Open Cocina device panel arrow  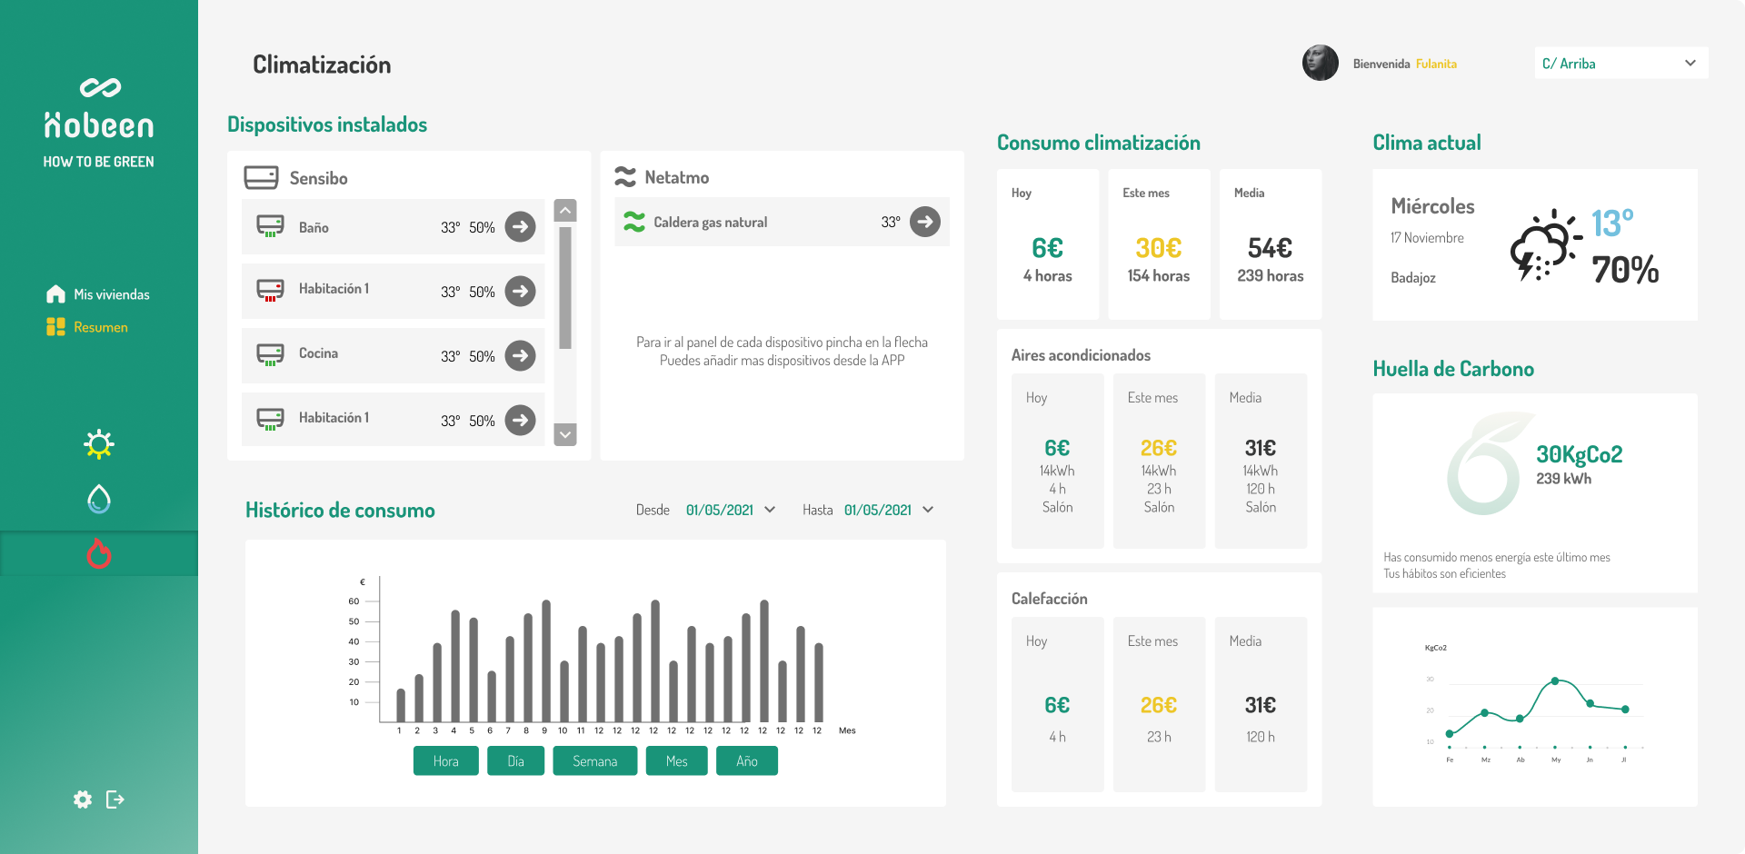tap(520, 355)
